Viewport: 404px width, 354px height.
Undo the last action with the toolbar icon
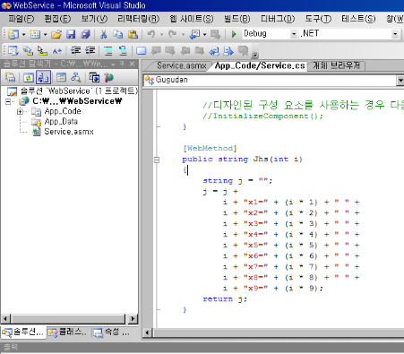(151, 34)
